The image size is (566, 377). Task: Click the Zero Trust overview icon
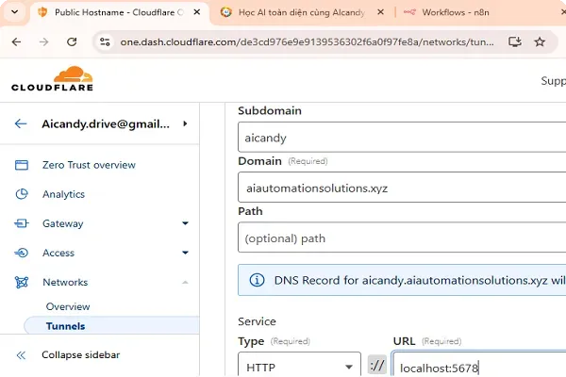pyautogui.click(x=22, y=165)
